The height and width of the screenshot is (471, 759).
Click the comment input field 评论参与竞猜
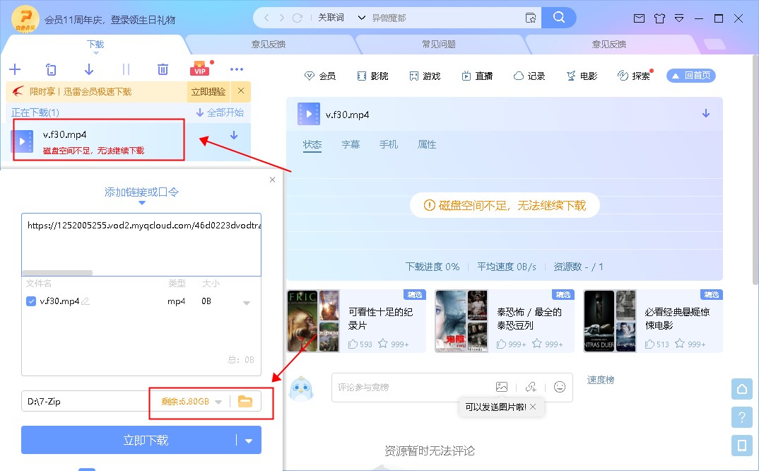click(x=403, y=387)
